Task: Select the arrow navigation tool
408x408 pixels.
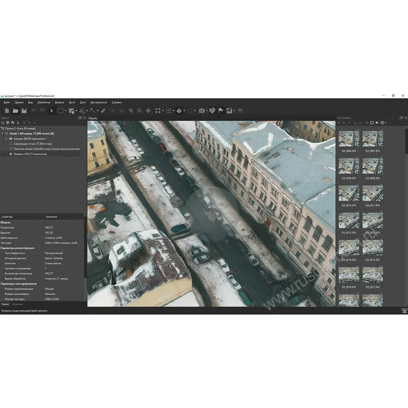Action: [51, 111]
